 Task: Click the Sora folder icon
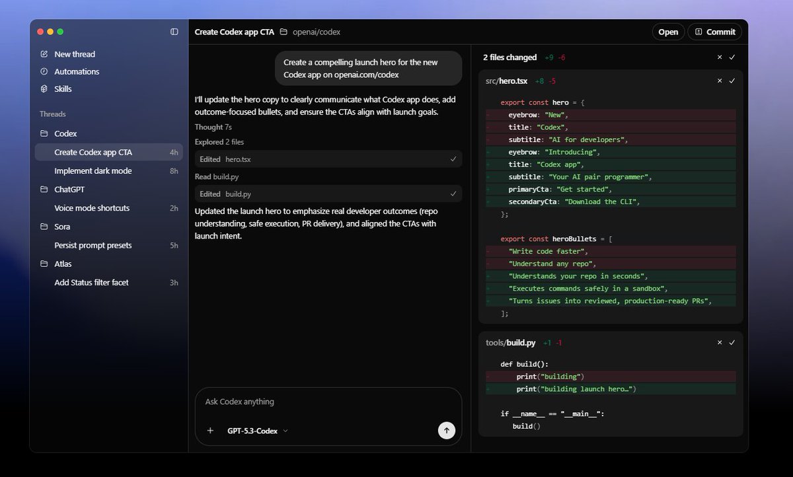point(44,227)
